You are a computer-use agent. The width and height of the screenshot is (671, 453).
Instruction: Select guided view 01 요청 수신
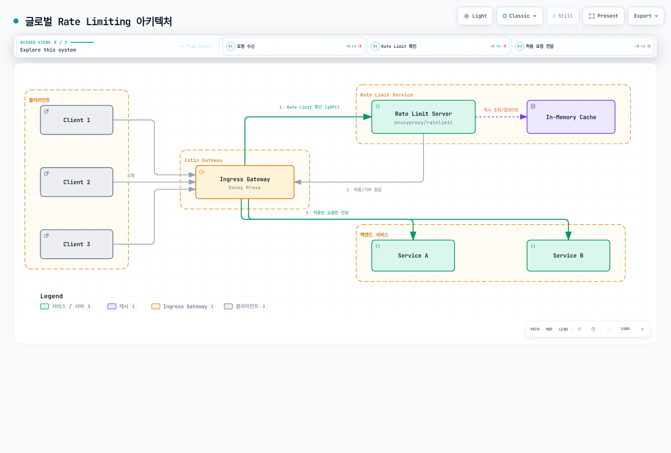point(294,46)
